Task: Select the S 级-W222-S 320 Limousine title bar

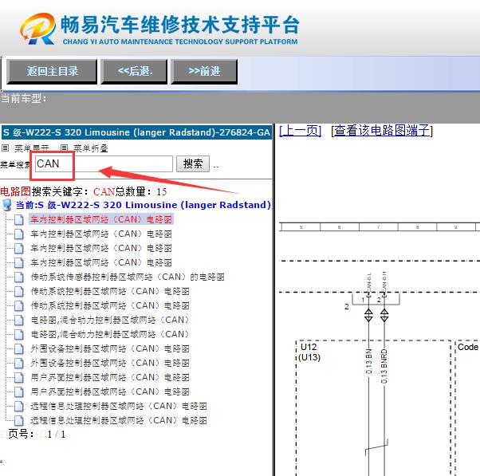Action: [x=136, y=132]
